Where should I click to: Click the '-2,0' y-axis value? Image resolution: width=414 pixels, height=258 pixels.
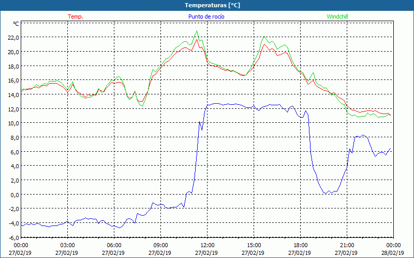click(x=14, y=209)
